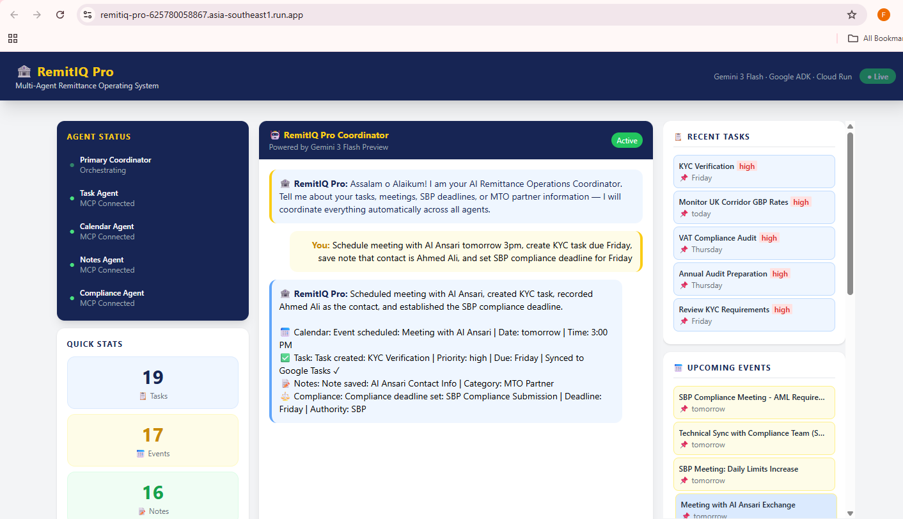
Task: Click the browser back arrow
Action: pos(15,15)
